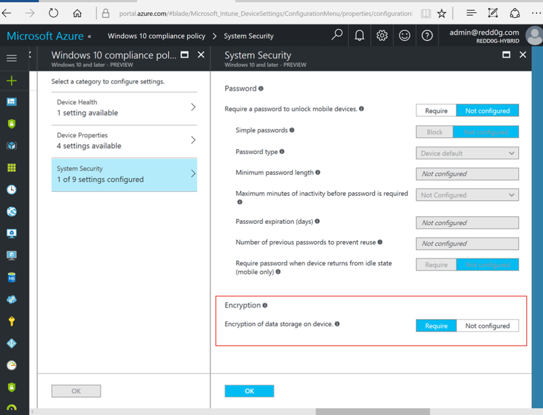The width and height of the screenshot is (543, 415).
Task: Click info icon next to Password type
Action: click(x=282, y=151)
